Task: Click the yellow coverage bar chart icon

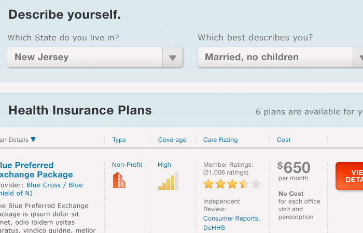Action: [169, 181]
